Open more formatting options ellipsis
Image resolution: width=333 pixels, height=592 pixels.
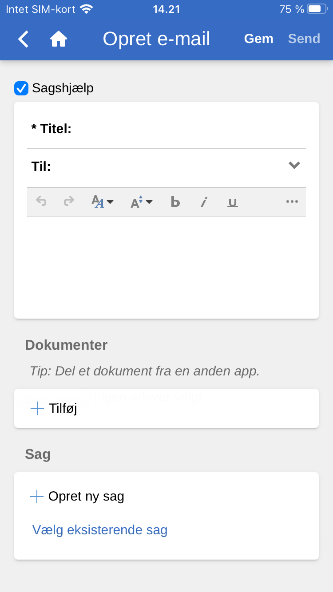tap(292, 202)
